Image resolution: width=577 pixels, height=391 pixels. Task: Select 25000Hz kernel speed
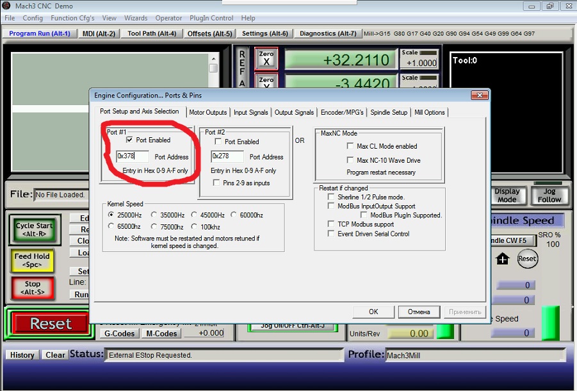click(111, 215)
